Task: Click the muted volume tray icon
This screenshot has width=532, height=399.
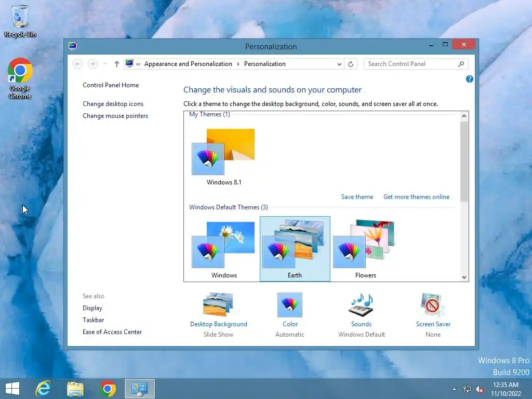Action: coord(480,389)
